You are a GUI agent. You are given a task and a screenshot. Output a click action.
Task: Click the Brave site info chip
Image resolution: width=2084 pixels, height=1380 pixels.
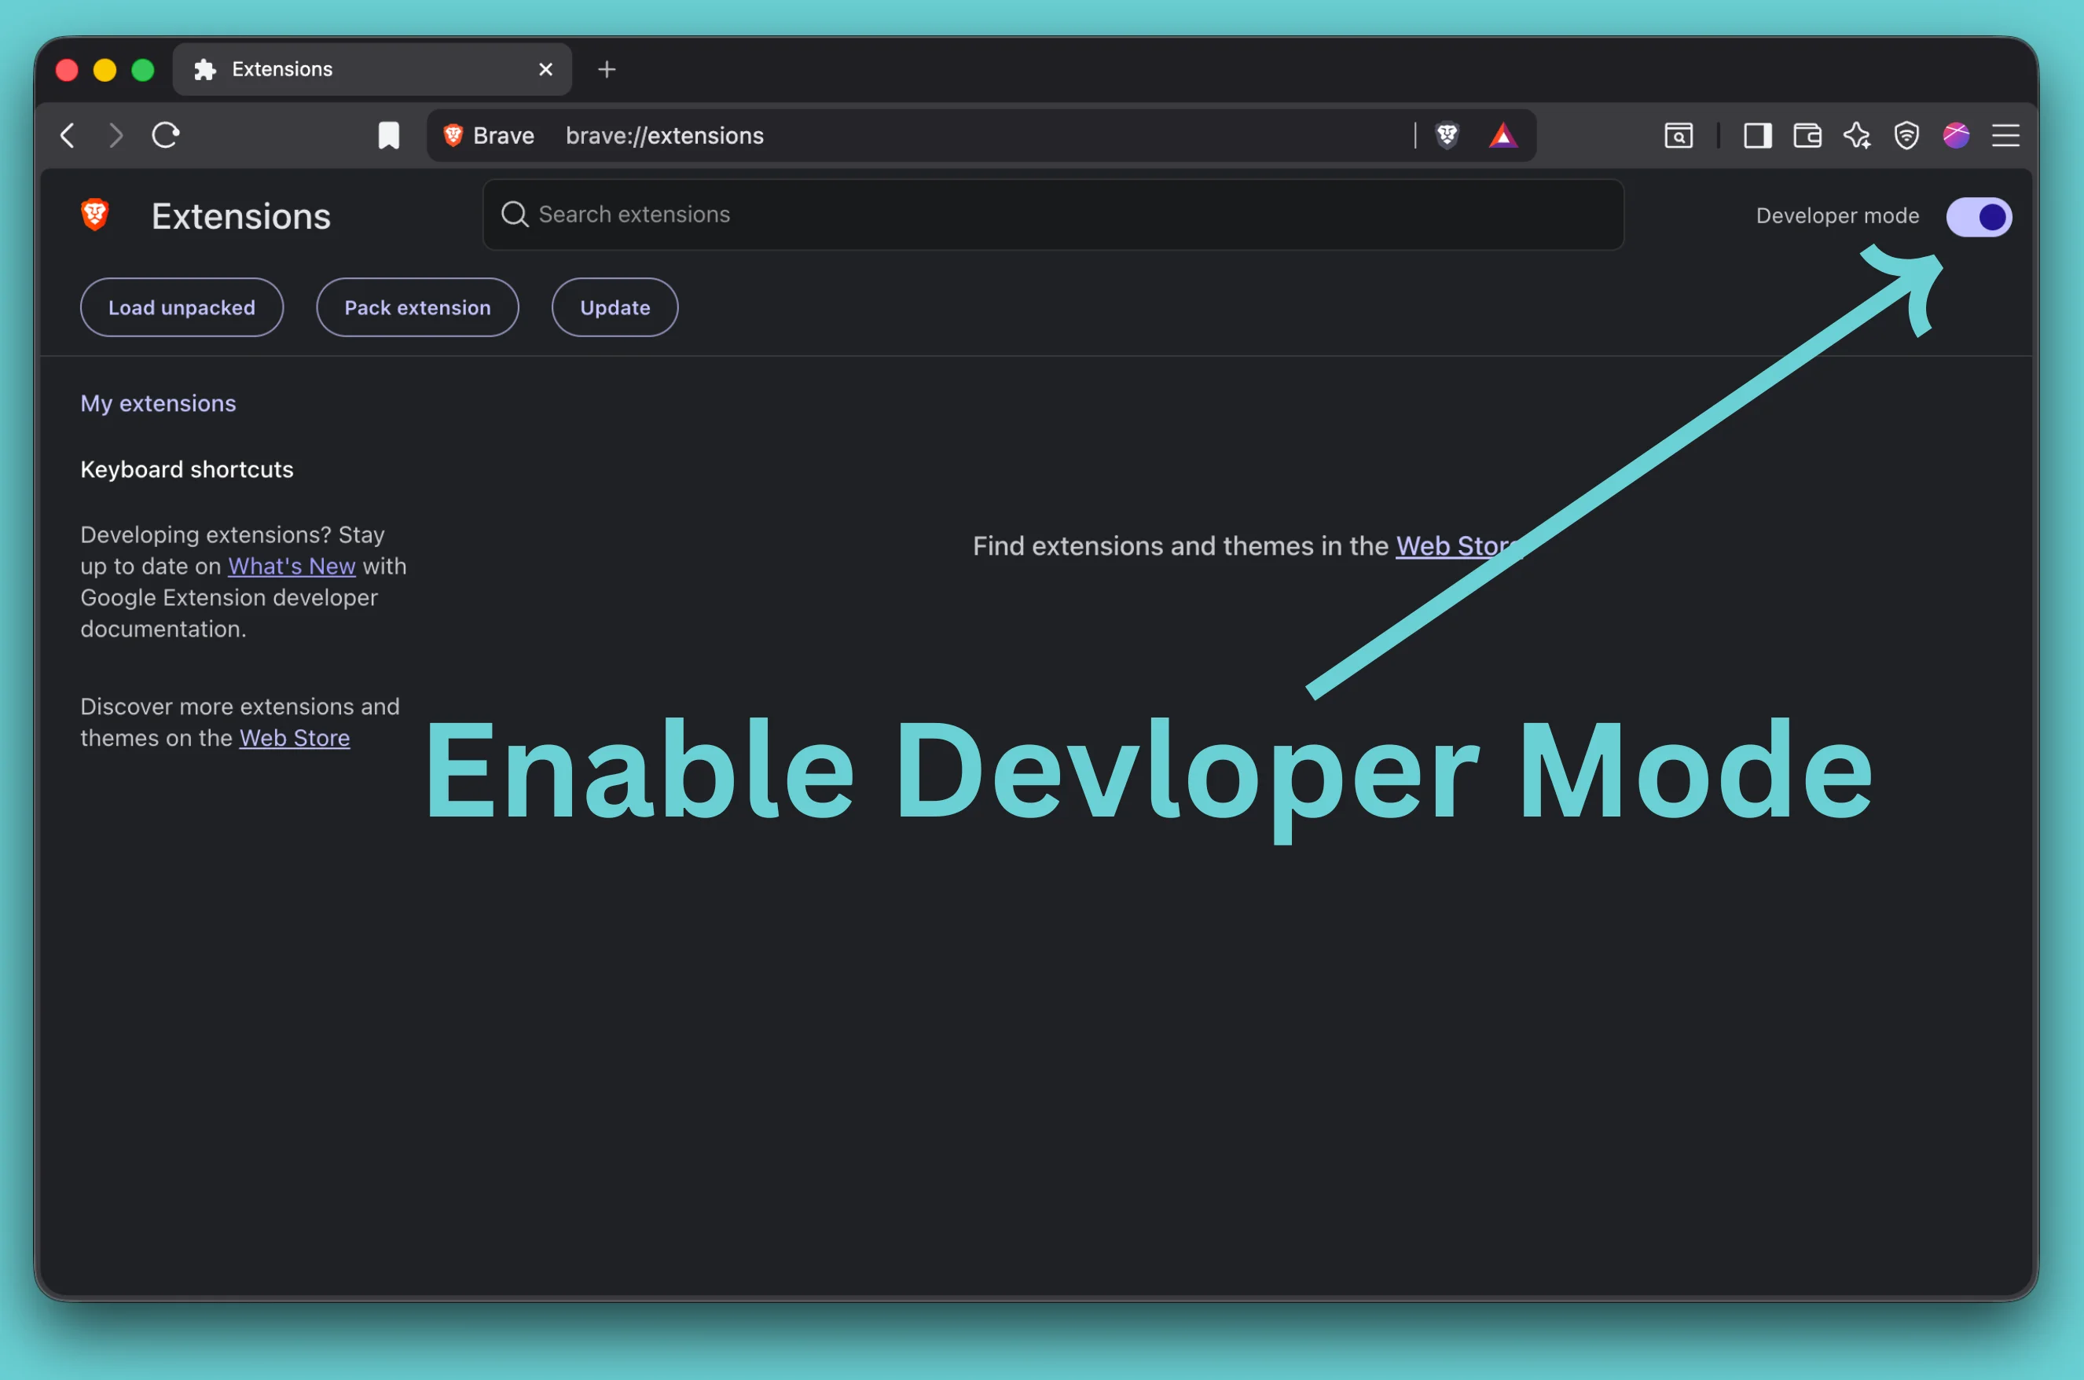490,135
